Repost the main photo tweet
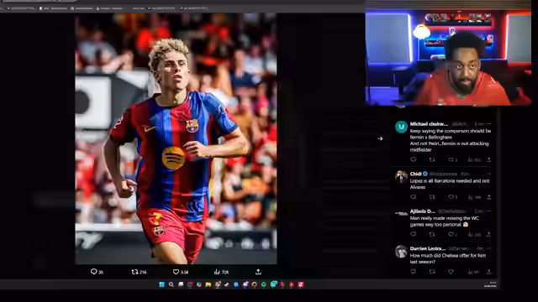This screenshot has height=302, width=538. pyautogui.click(x=134, y=272)
